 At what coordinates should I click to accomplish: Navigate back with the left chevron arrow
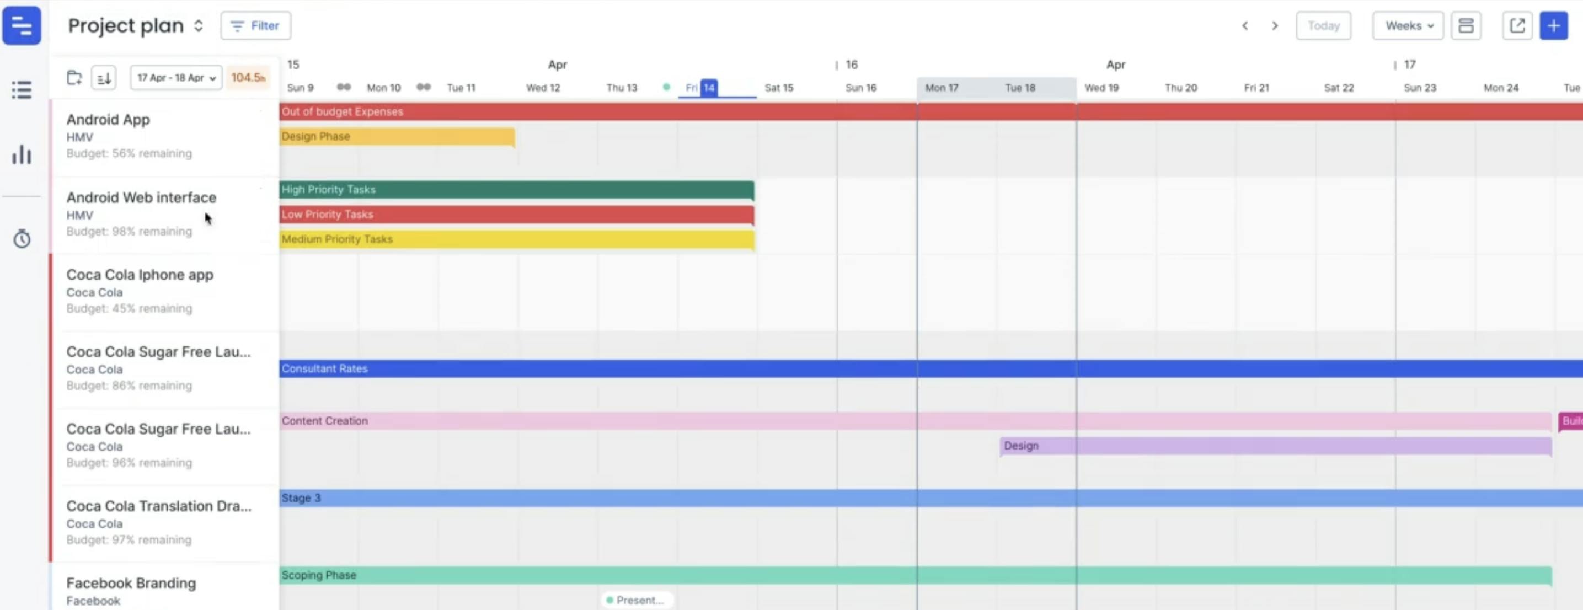pyautogui.click(x=1244, y=25)
